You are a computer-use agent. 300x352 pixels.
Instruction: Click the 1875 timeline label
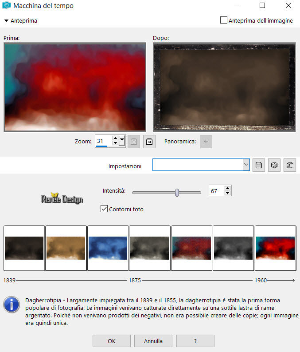[x=135, y=280]
